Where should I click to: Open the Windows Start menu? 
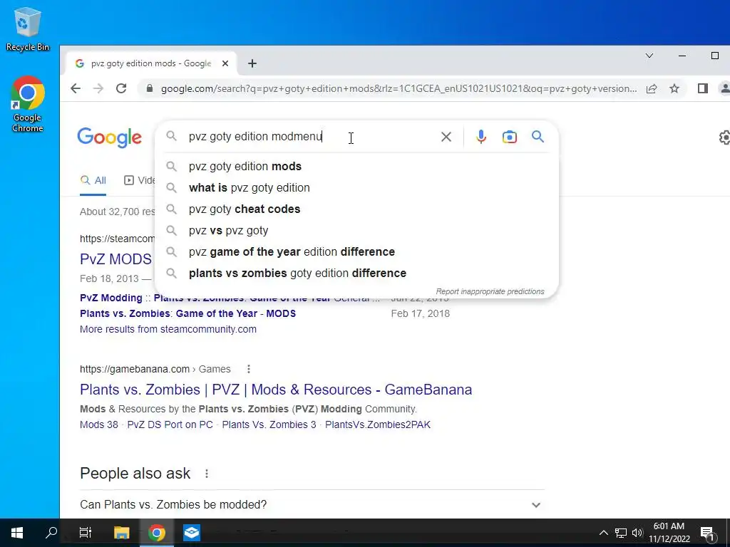tap(17, 533)
